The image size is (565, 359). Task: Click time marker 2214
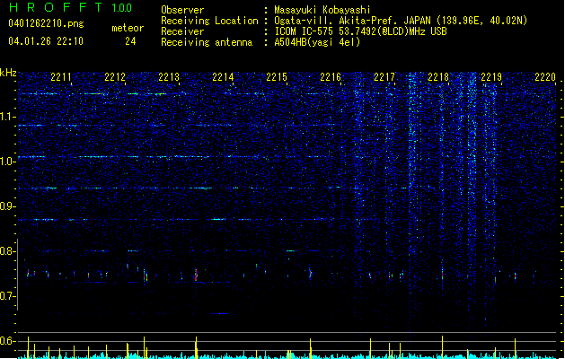pos(223,77)
